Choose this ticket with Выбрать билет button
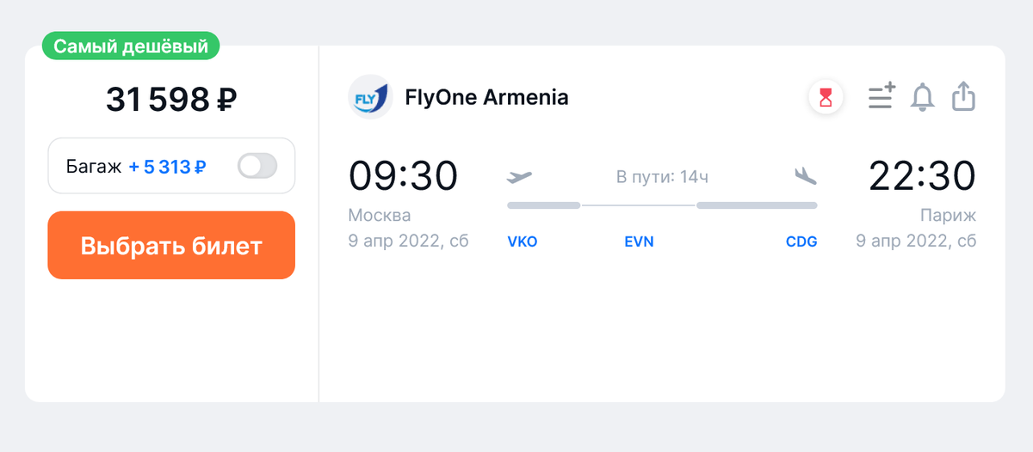 click(171, 246)
